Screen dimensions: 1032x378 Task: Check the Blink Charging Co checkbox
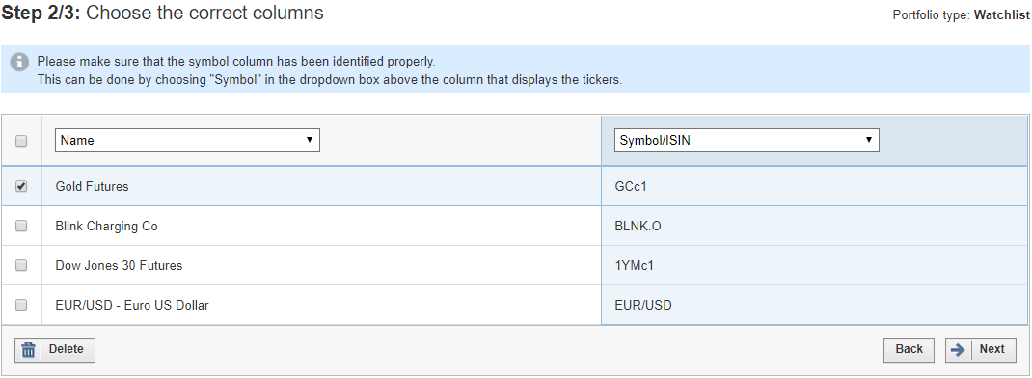pyautogui.click(x=21, y=226)
